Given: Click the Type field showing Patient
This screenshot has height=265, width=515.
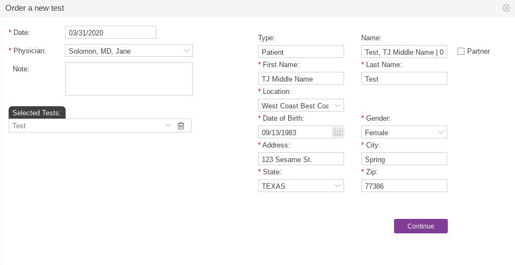Looking at the screenshot, I should pos(301,52).
